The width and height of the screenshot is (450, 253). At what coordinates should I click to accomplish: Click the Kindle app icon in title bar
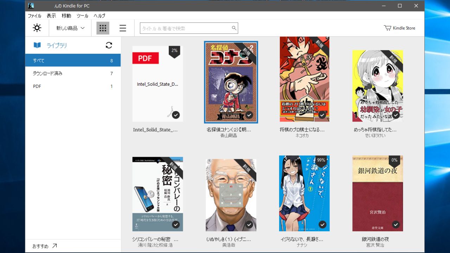(31, 6)
